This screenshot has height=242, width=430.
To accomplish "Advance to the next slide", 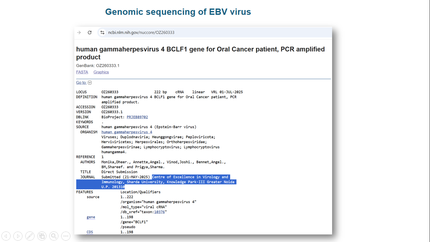I will coord(18,236).
